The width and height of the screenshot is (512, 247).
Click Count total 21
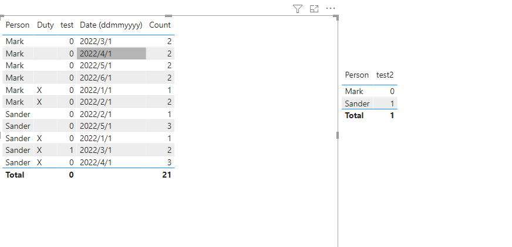coord(167,175)
